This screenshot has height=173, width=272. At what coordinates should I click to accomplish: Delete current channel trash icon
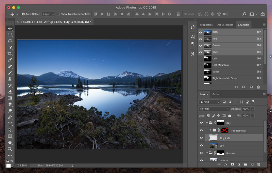(x=258, y=87)
